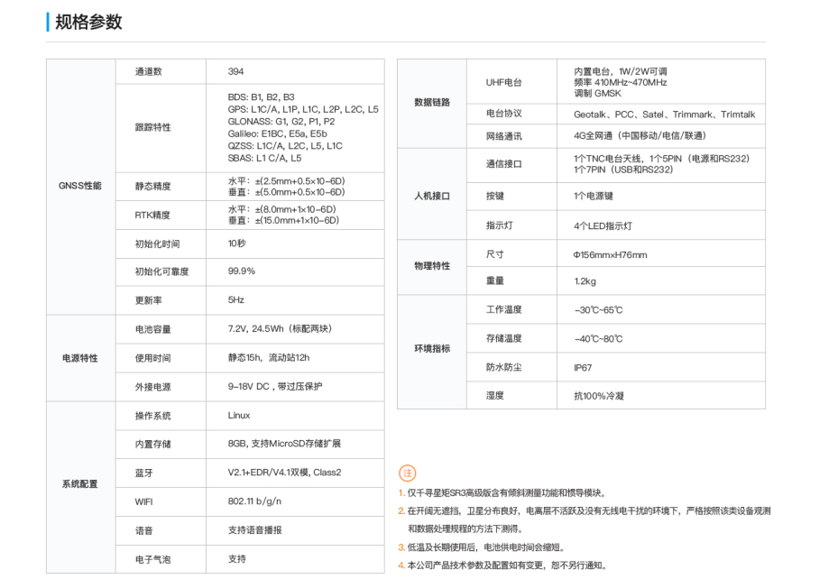
Task: Click the GNSS性能 category cell
Action: [81, 186]
